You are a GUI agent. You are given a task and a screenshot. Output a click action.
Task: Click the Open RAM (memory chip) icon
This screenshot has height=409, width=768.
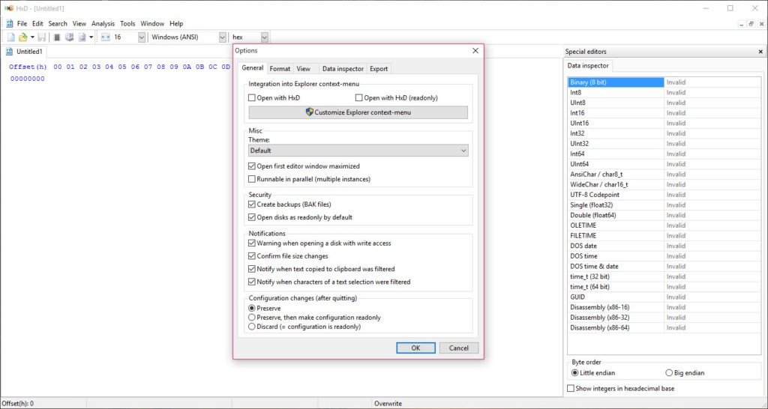coord(57,37)
